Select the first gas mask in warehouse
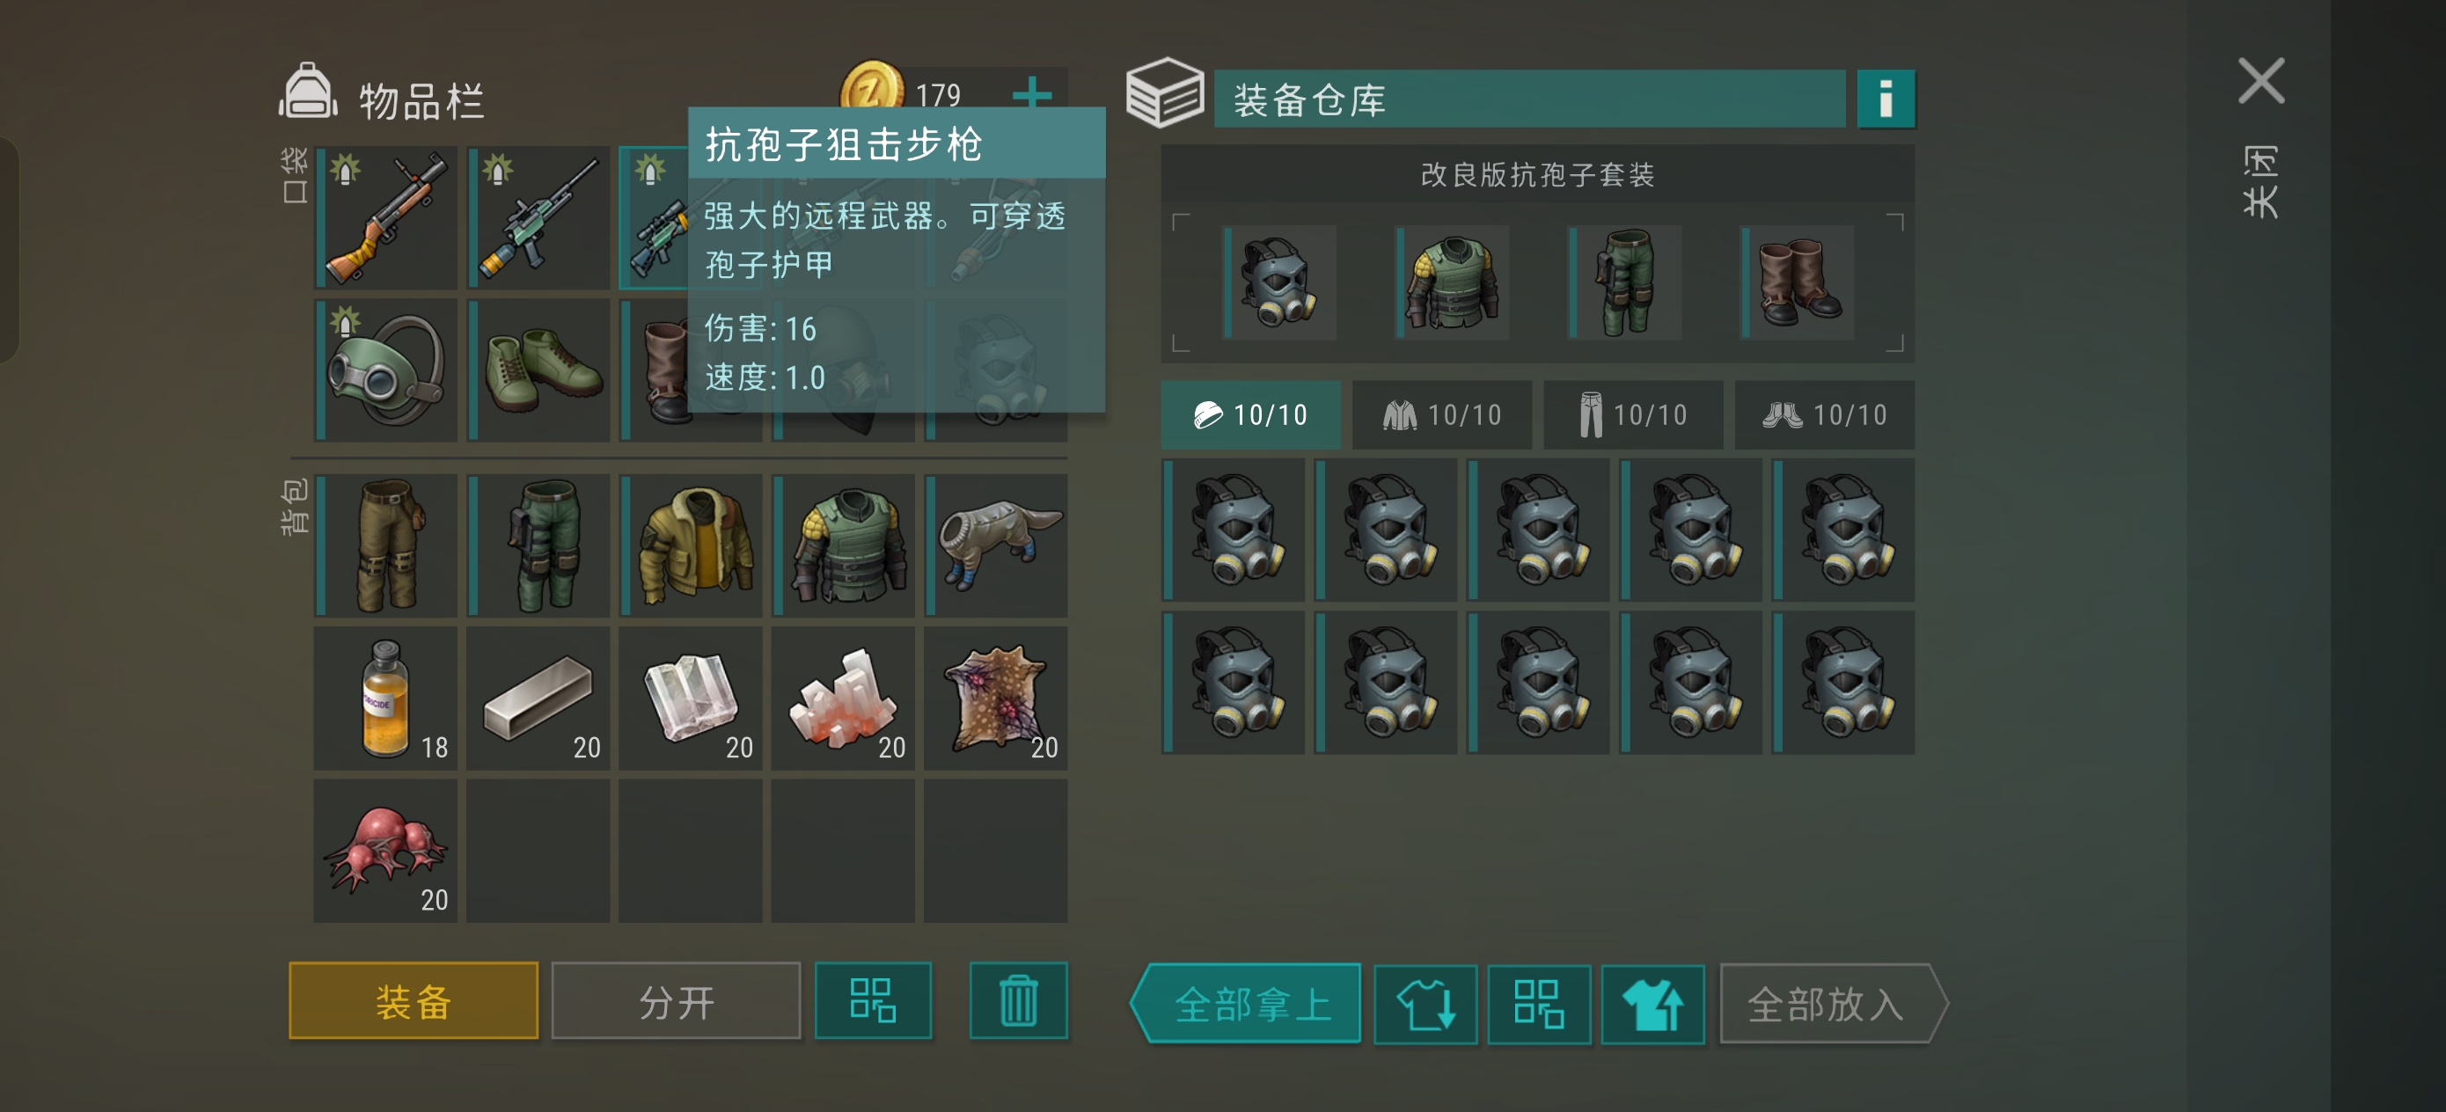Screen dimensions: 2446x1112 tap(1233, 530)
